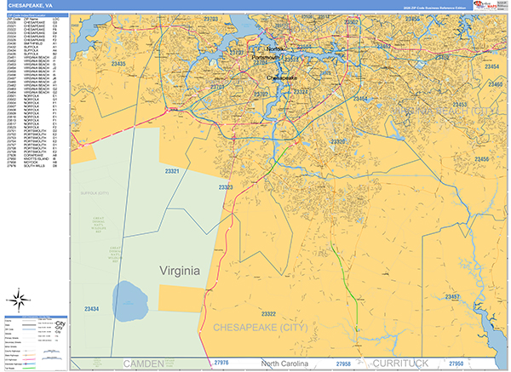This screenshot has width=511, height=372.
Task: Click the ZIP code 23434 label
Action: click(x=92, y=308)
